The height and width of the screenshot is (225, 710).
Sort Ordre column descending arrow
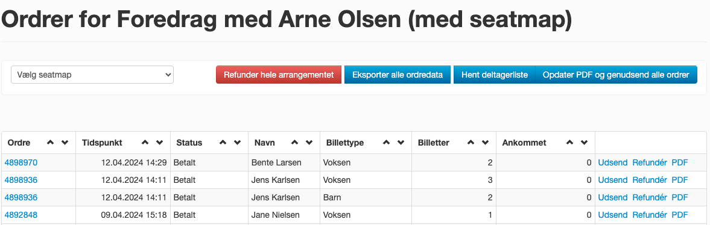point(65,143)
